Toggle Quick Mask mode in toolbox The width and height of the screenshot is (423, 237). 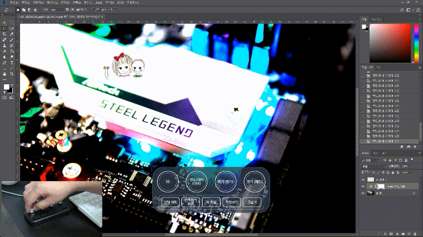pyautogui.click(x=4, y=97)
